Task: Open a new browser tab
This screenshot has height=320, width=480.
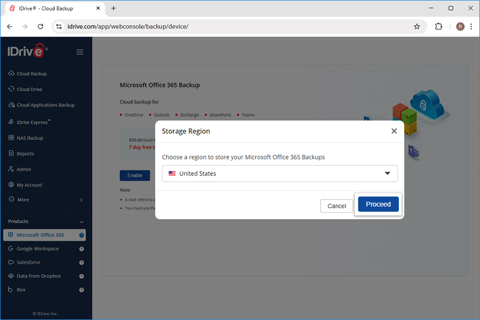Action: click(x=114, y=9)
